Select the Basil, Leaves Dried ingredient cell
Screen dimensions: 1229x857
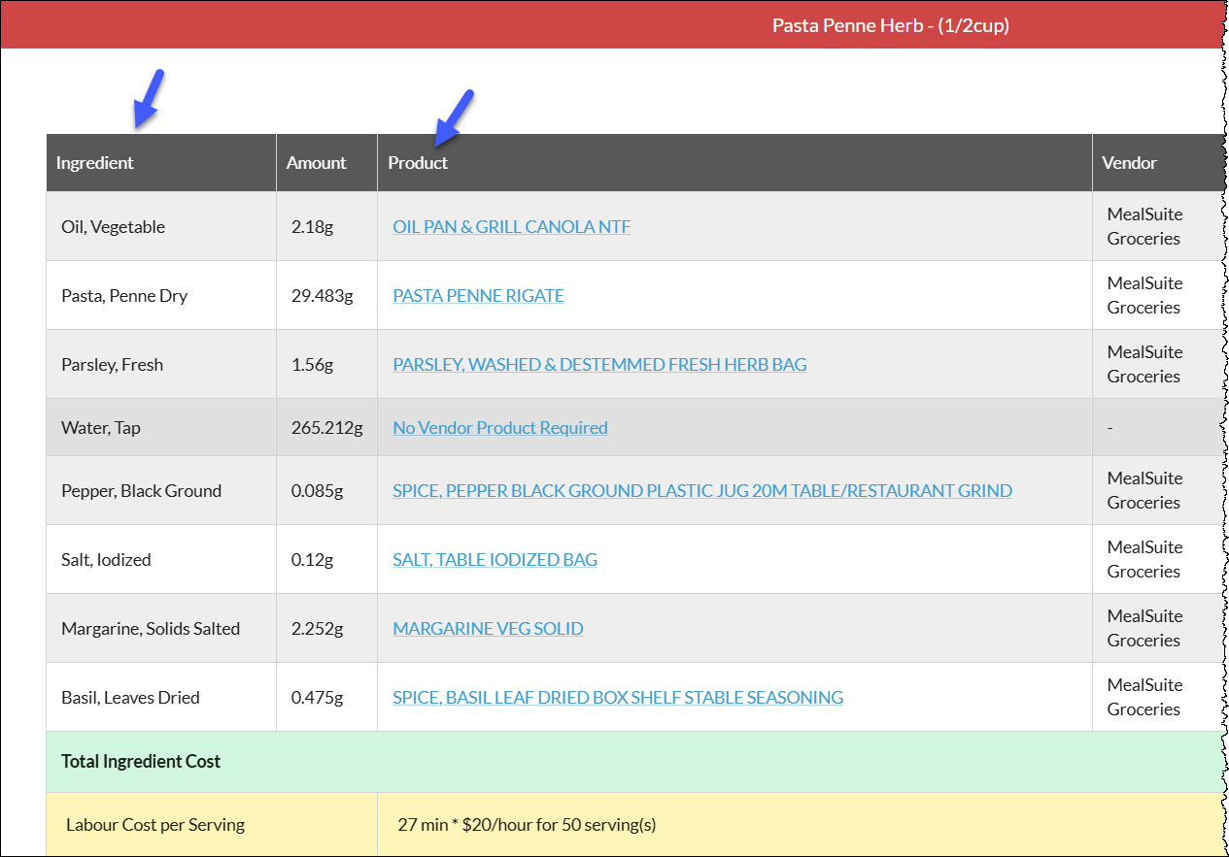(161, 697)
